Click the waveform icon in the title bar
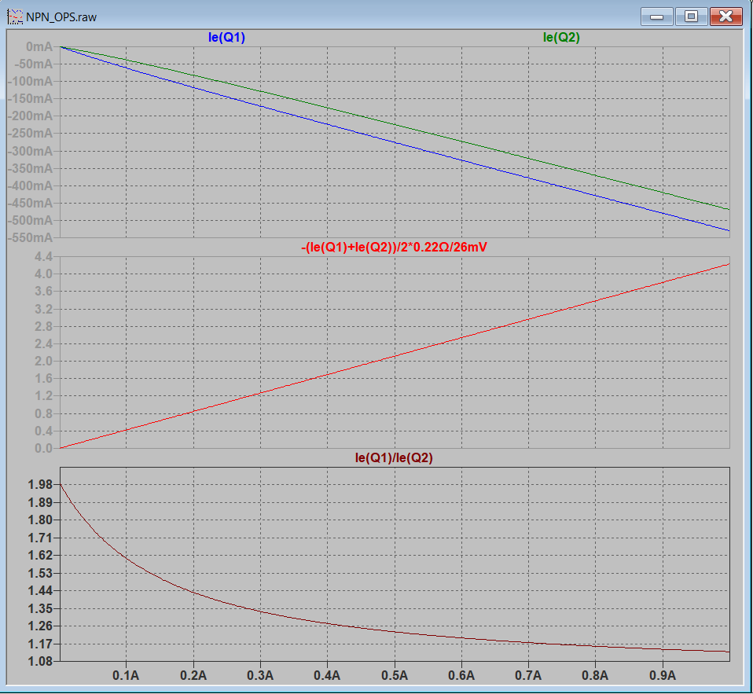Viewport: 753px width, 694px height. pos(15,17)
